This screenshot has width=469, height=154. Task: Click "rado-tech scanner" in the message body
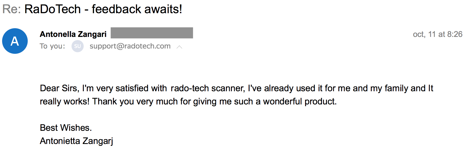pos(207,88)
